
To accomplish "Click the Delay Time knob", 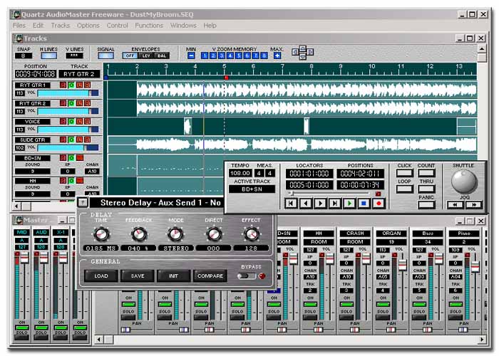I will coord(101,234).
